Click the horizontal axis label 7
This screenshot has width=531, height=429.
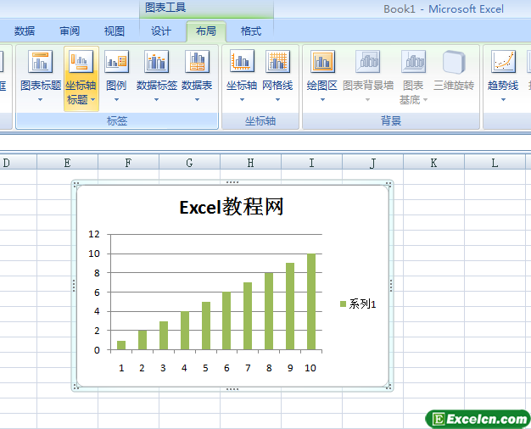coord(248,368)
